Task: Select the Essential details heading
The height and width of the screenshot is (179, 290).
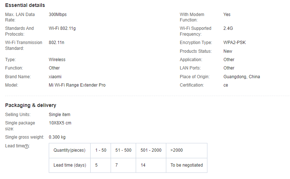Action: 25,5
